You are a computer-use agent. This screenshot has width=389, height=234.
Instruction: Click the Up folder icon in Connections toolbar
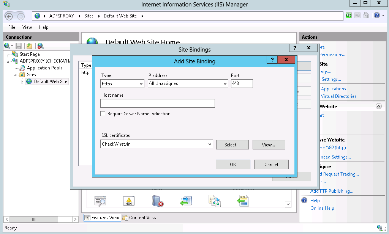pos(29,46)
